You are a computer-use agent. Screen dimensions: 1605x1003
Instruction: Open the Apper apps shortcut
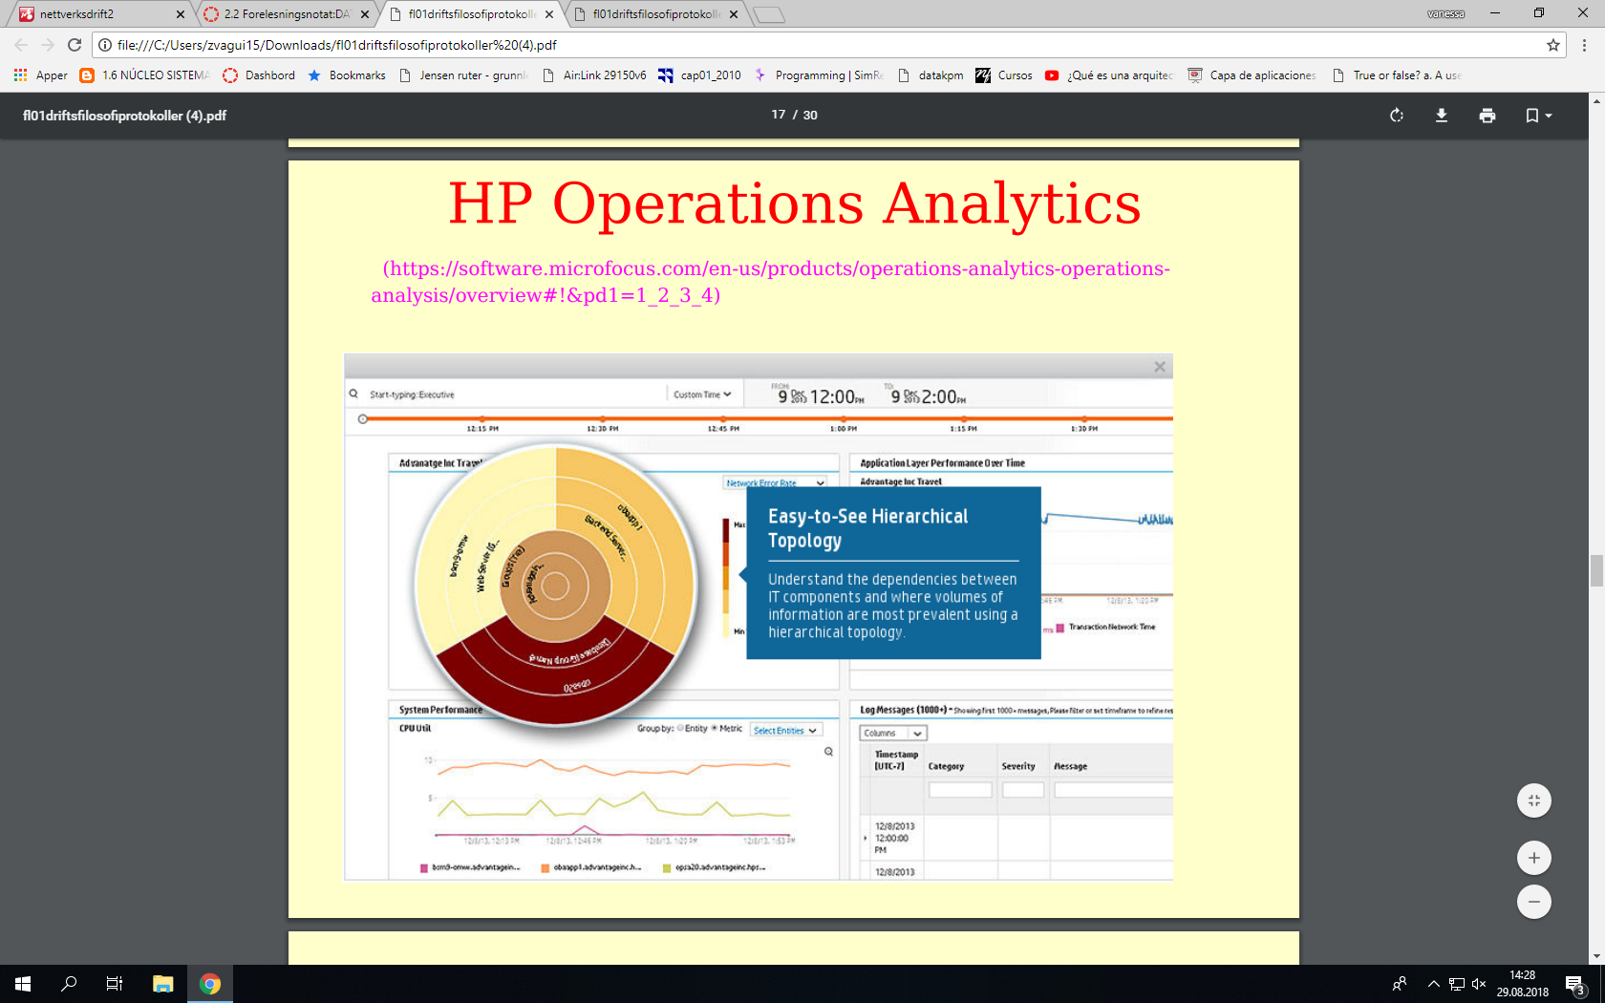[x=41, y=75]
